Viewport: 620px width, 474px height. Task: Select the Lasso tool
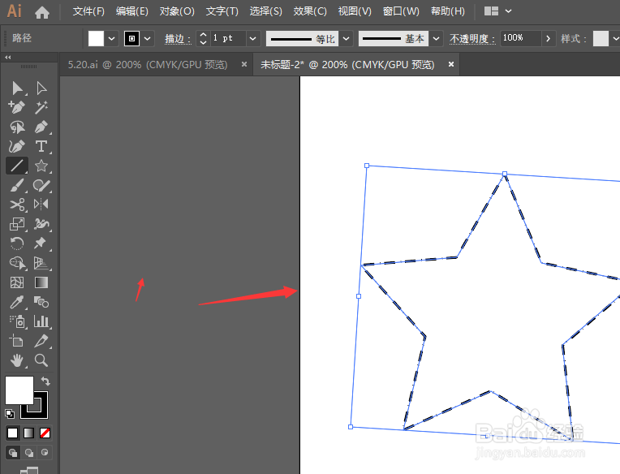17,127
